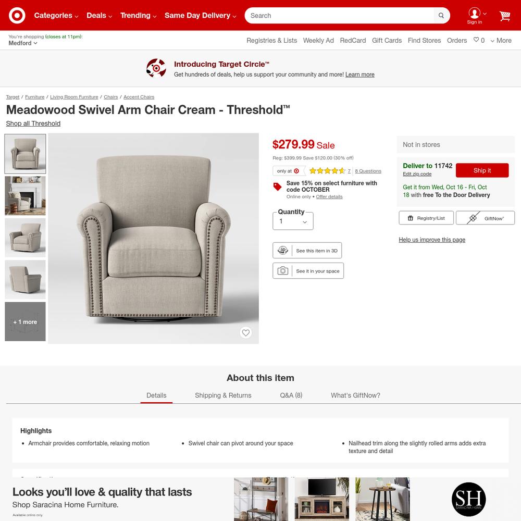This screenshot has height=521, width=521.
Task: Expand the Categories menu
Action: (56, 16)
